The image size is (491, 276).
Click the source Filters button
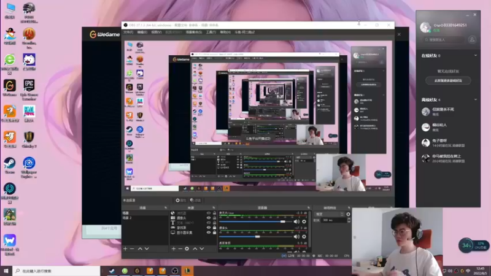tap(195, 201)
